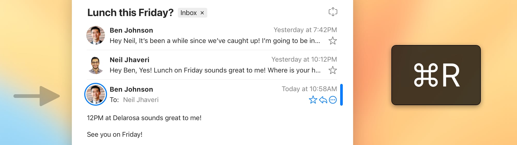Select the "Lunch this Friday?" subject title
The height and width of the screenshot is (145, 517).
pos(130,13)
